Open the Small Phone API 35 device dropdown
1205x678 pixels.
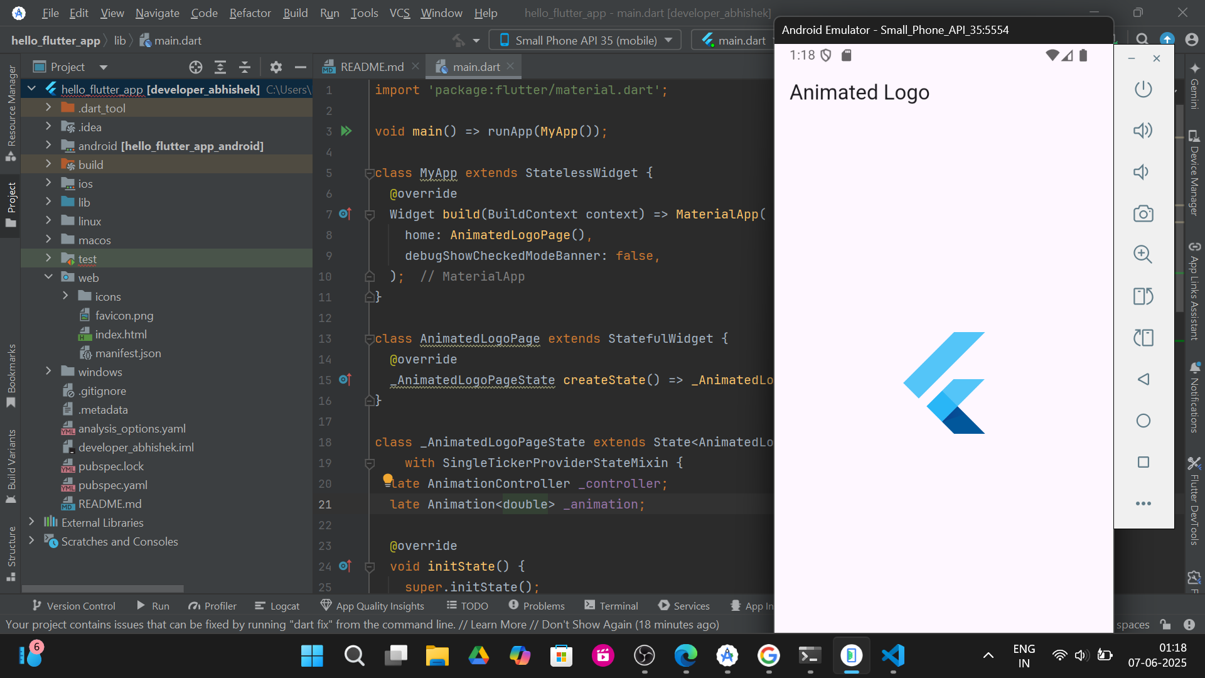[x=586, y=40]
